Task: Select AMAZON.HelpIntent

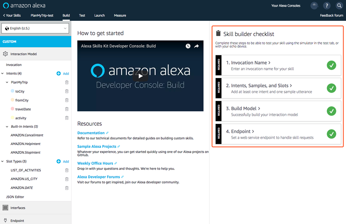Action: tap(26, 144)
